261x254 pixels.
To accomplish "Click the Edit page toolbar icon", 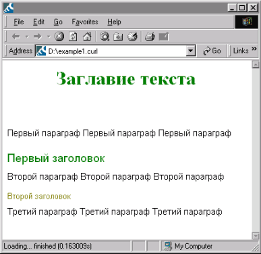I will (x=164, y=36).
